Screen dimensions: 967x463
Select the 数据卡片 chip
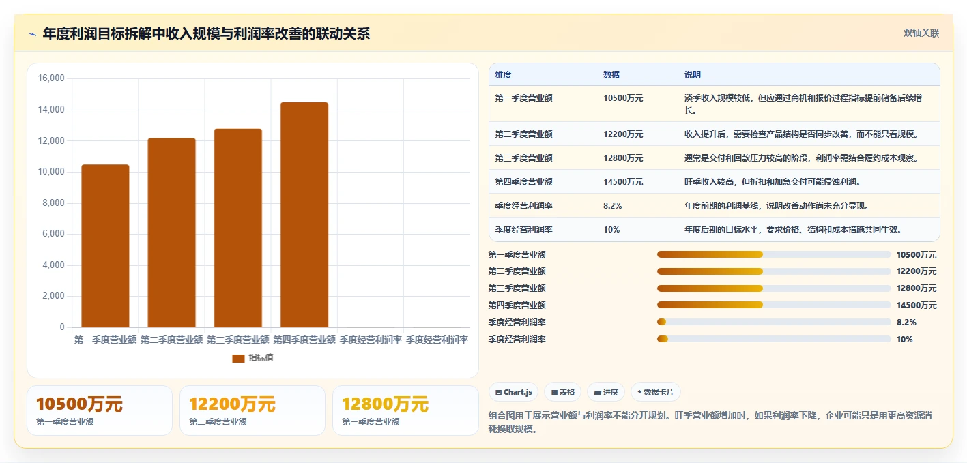pyautogui.click(x=655, y=392)
